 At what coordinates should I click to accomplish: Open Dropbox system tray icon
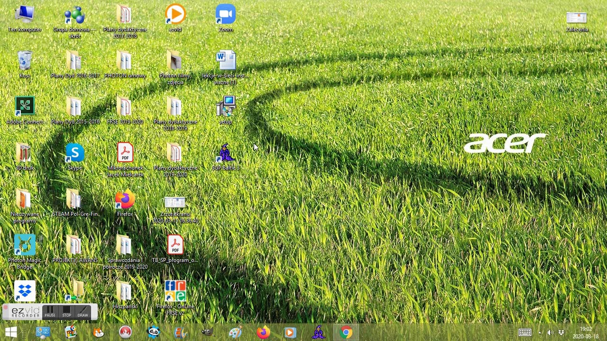tap(561, 332)
